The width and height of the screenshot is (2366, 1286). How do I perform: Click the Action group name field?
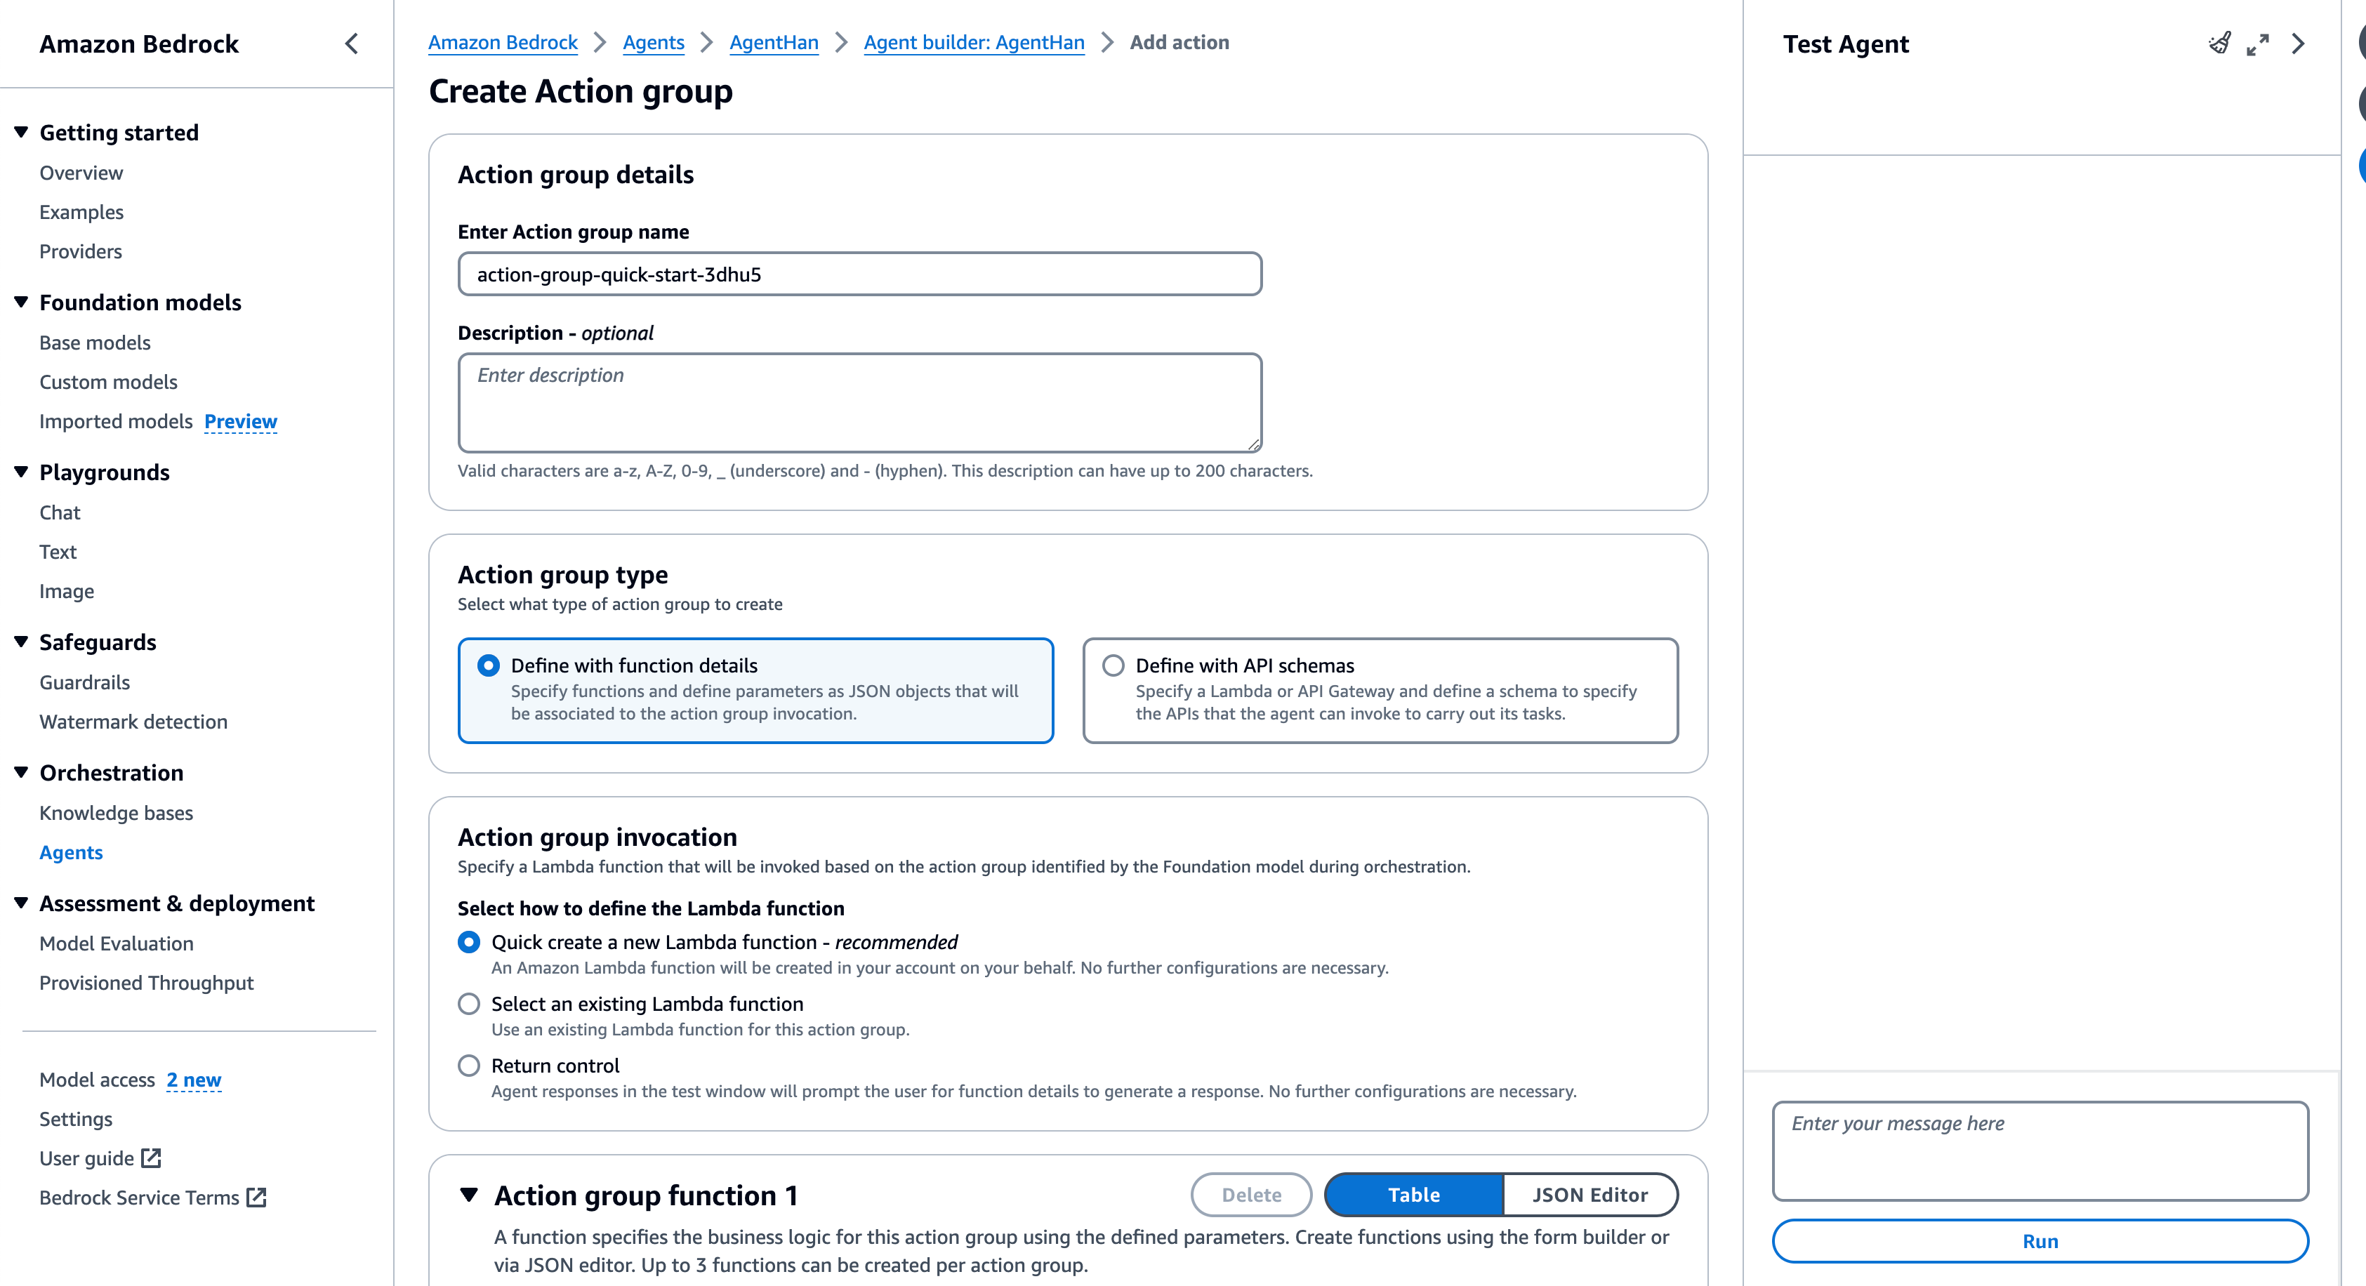(860, 274)
